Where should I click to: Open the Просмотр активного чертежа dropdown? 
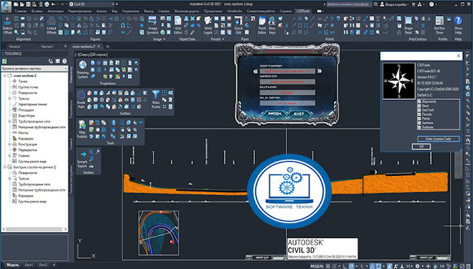tap(35, 69)
